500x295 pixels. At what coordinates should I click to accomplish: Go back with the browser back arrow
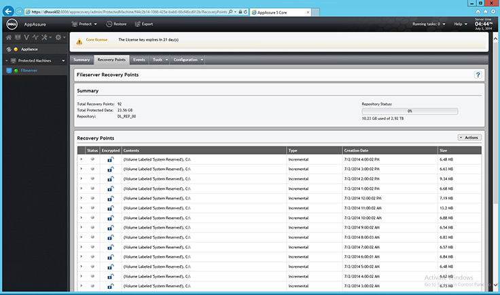pos(8,12)
